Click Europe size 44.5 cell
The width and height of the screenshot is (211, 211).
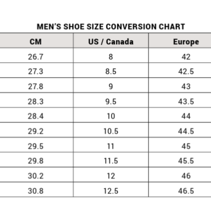[x=186, y=131]
